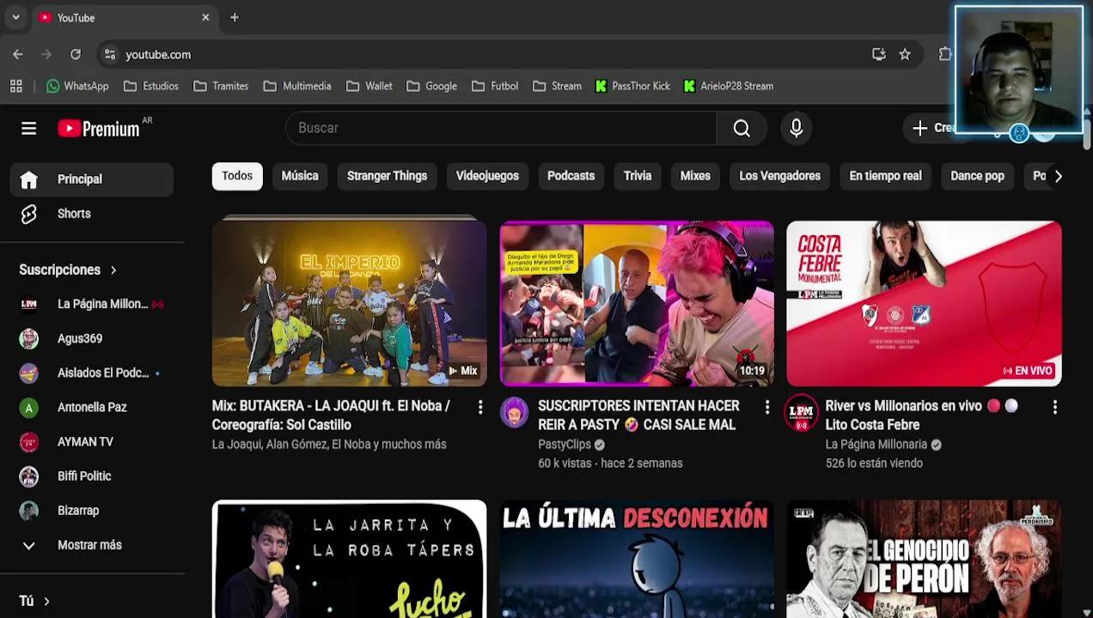Click Biffi Politic channel avatar
This screenshot has height=618, width=1093.
pos(28,476)
